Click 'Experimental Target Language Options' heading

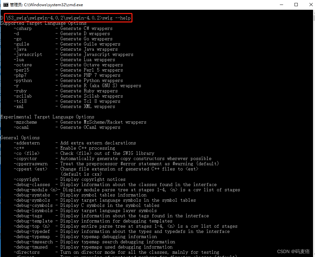point(47,117)
